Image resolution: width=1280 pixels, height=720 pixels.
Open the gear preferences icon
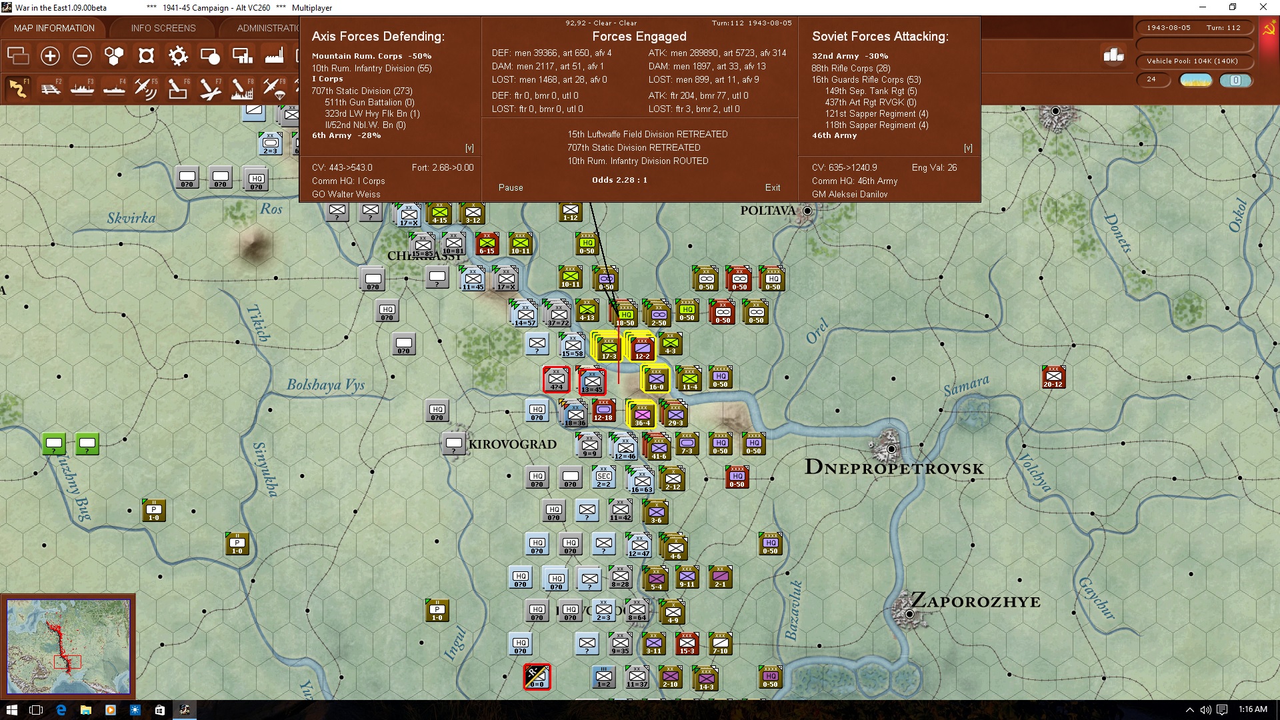click(x=178, y=56)
